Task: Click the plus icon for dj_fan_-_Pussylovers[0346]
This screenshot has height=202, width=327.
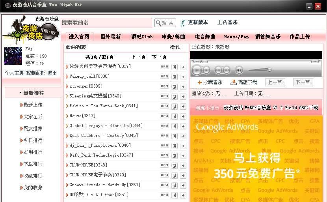Action: tap(183, 146)
